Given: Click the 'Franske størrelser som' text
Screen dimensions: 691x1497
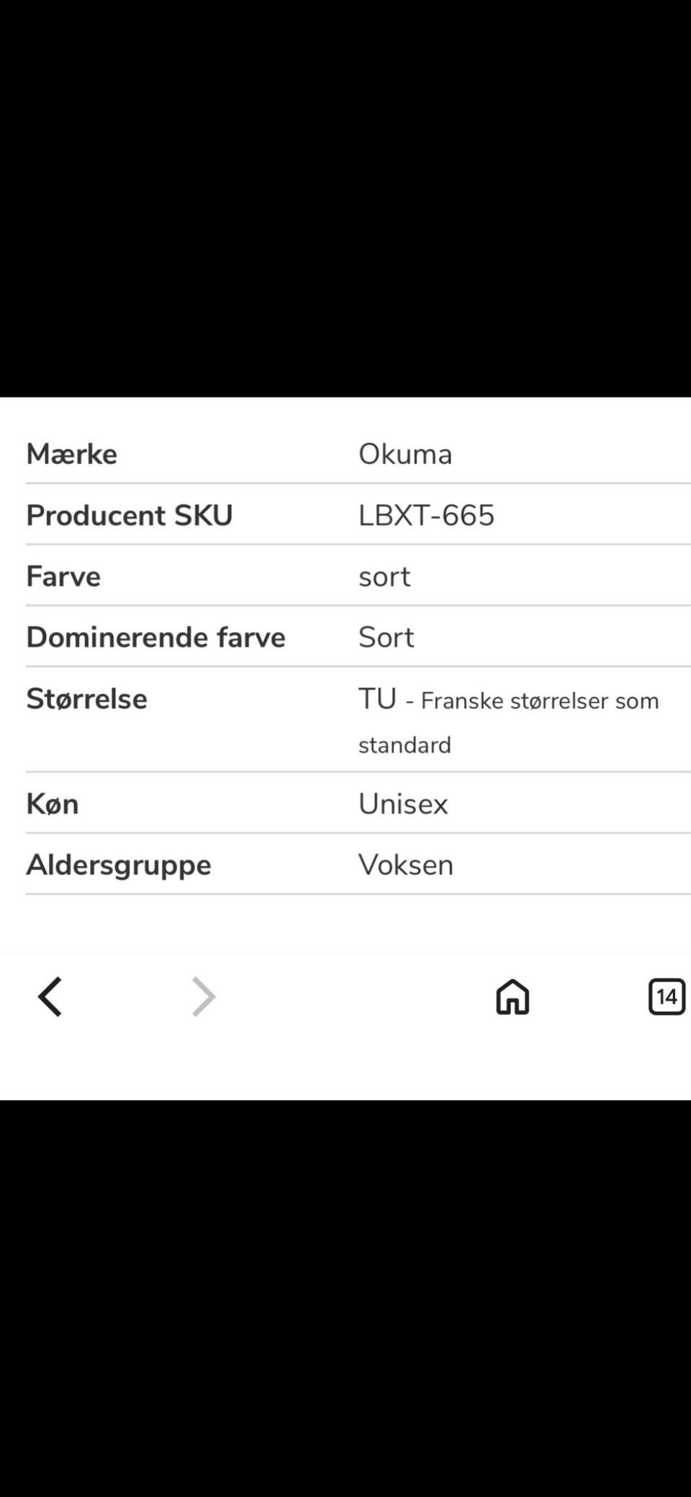Looking at the screenshot, I should pos(540,701).
